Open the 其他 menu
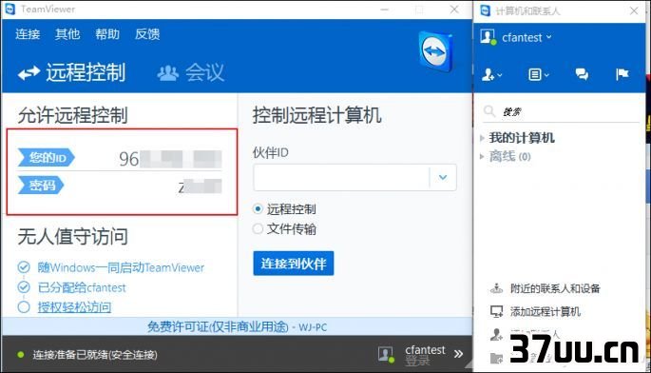Image resolution: width=651 pixels, height=373 pixels. [67, 34]
